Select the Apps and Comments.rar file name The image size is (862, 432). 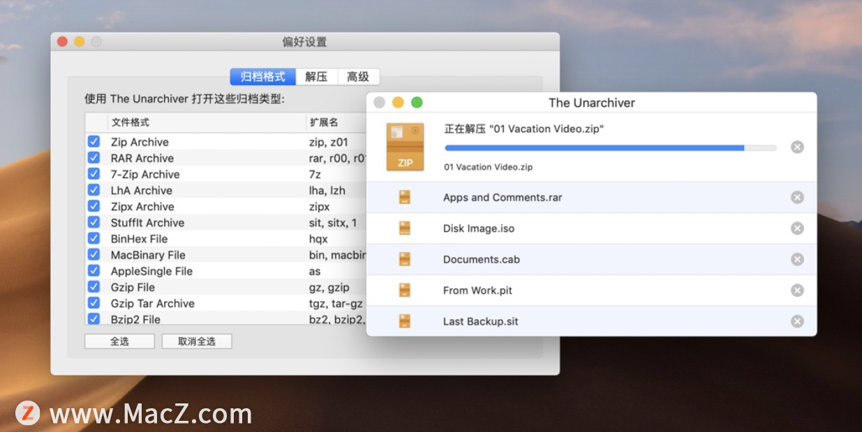point(503,198)
